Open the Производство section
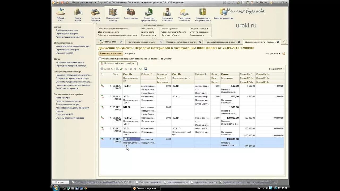Image resolution: width=340 pixels, height=191 pixels. tap(131, 14)
